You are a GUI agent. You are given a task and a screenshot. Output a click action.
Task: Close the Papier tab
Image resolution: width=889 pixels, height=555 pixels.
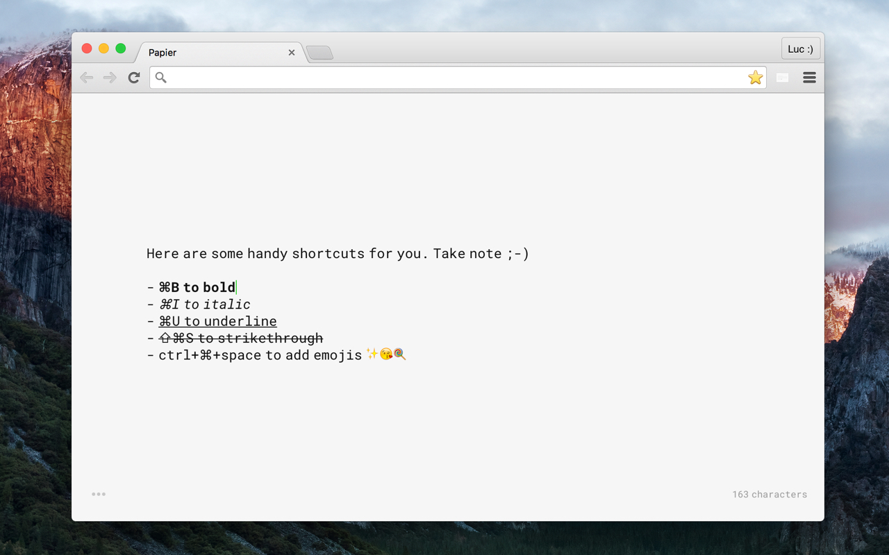[x=292, y=53]
